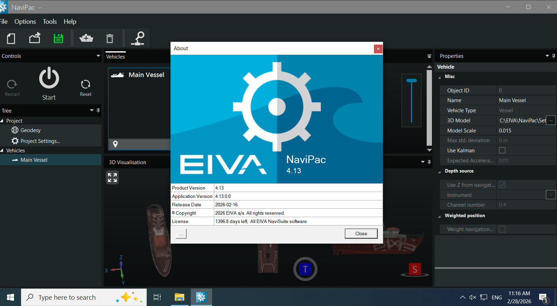The width and height of the screenshot is (557, 306).
Task: Click the Add vessel toolbar icon
Action: point(86,38)
